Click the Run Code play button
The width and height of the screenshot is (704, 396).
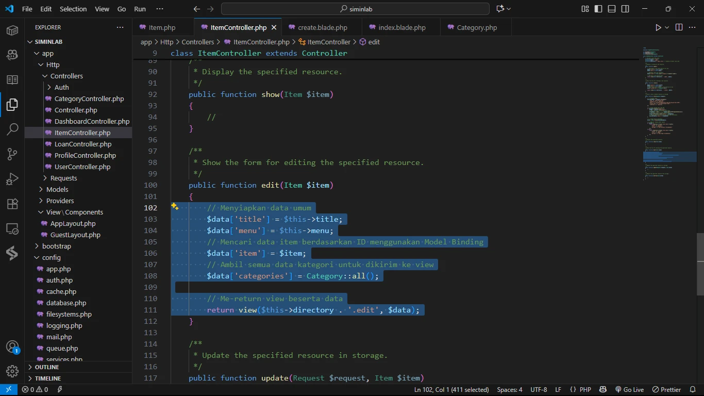tap(658, 27)
